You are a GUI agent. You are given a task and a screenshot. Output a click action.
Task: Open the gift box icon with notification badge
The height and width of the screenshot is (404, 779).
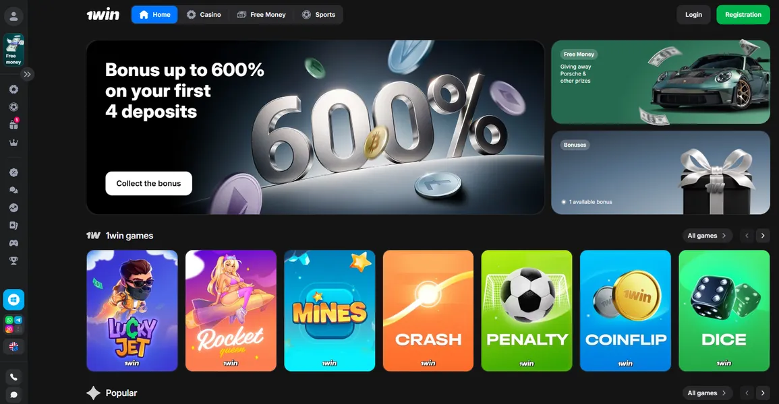pos(13,125)
